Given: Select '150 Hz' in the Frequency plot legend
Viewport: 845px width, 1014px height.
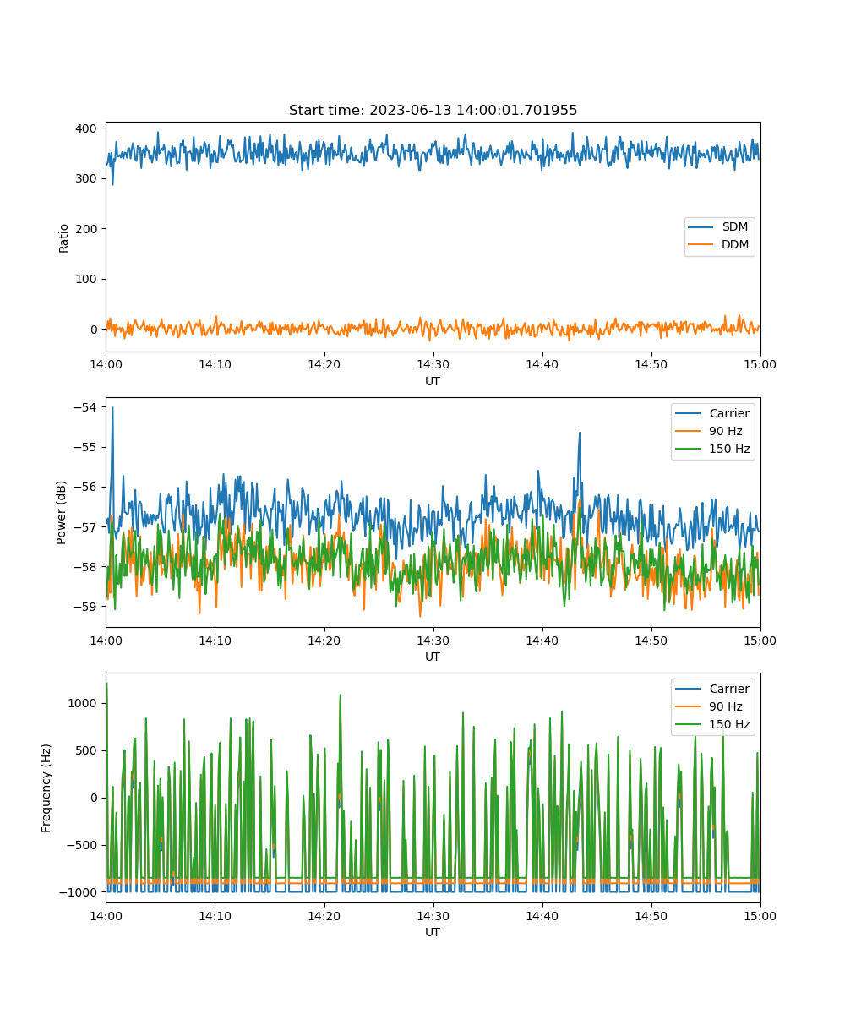Looking at the screenshot, I should coord(712,724).
